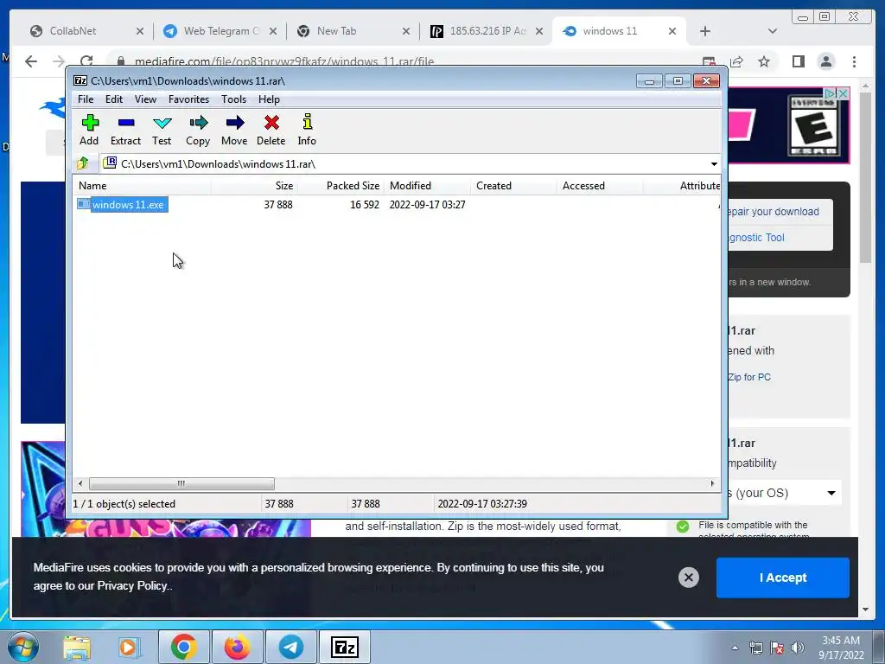Go up one folder level icon
Screen dimensions: 885x664
[84, 163]
